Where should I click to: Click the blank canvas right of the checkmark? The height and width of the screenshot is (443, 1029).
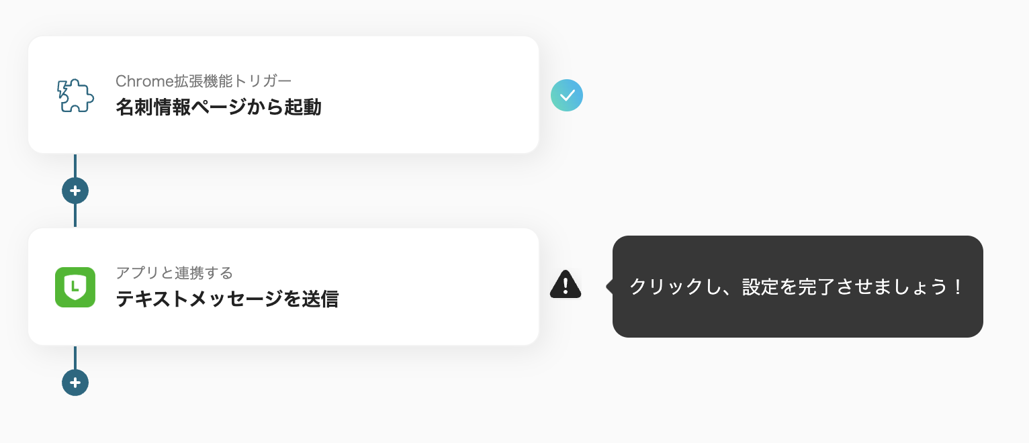[x=772, y=95]
